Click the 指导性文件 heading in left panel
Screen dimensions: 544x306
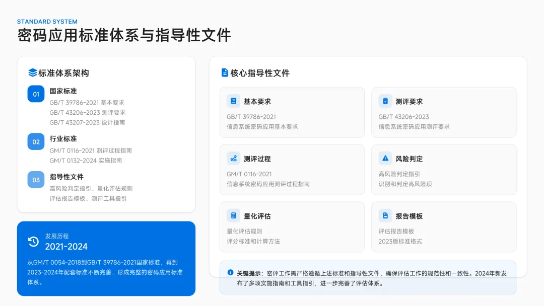66,177
